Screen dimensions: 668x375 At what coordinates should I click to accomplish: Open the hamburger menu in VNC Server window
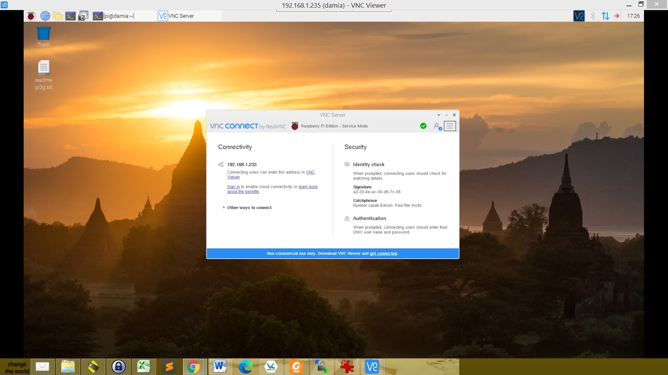click(451, 126)
